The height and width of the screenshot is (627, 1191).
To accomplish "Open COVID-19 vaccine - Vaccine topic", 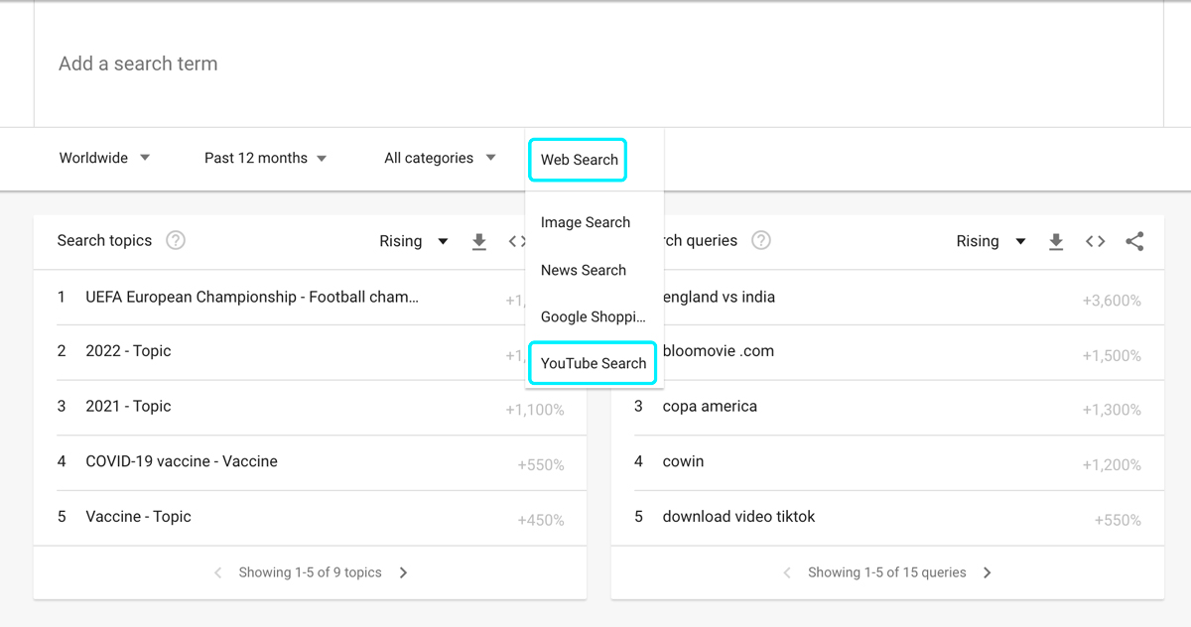I will coord(182,461).
